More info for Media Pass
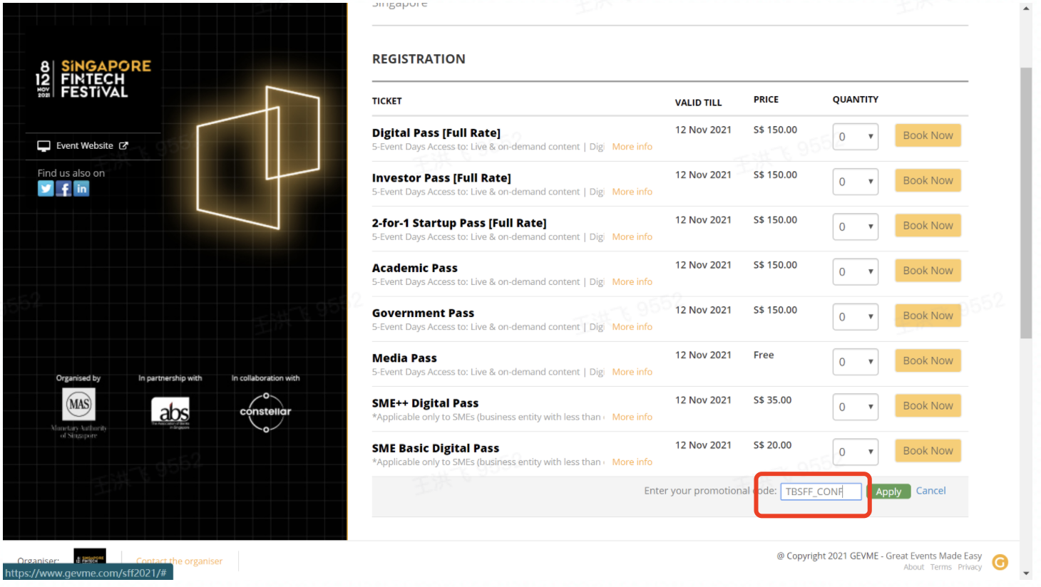The image size is (1041, 587). coord(632,372)
